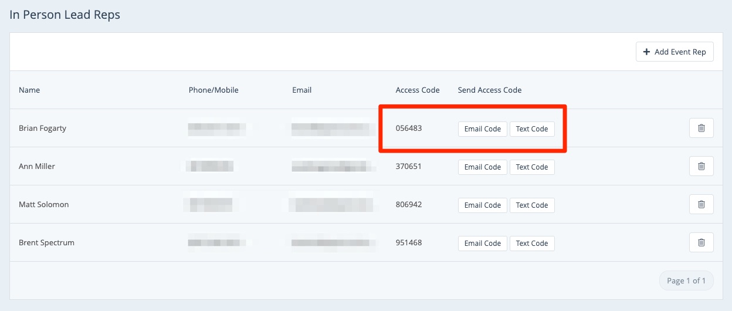732x311 pixels.
Task: Email access code to Brent Spectrum
Action: point(482,243)
